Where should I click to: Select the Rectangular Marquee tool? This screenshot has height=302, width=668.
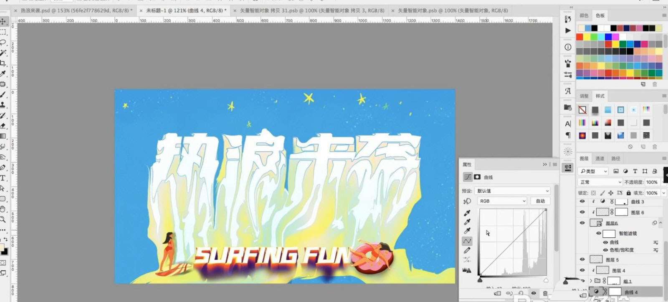tap(3, 32)
